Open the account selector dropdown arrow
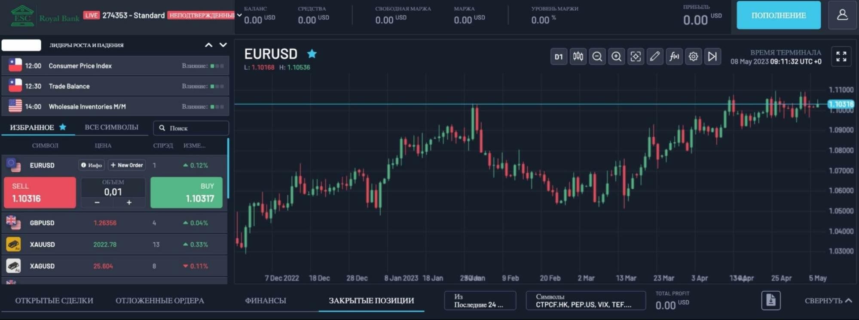 [x=239, y=15]
